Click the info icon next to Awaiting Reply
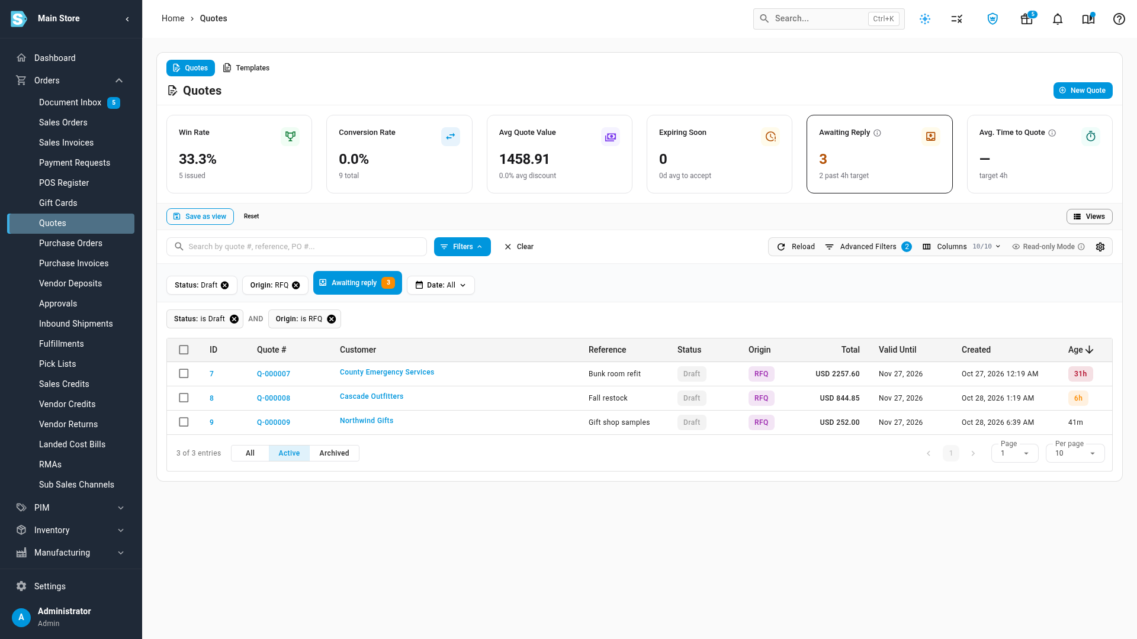 (878, 133)
